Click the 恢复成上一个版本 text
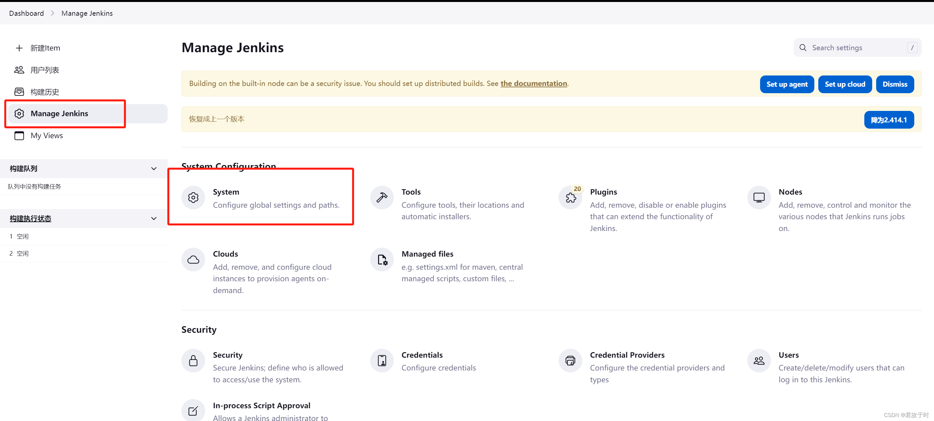Image resolution: width=934 pixels, height=421 pixels. 217,119
